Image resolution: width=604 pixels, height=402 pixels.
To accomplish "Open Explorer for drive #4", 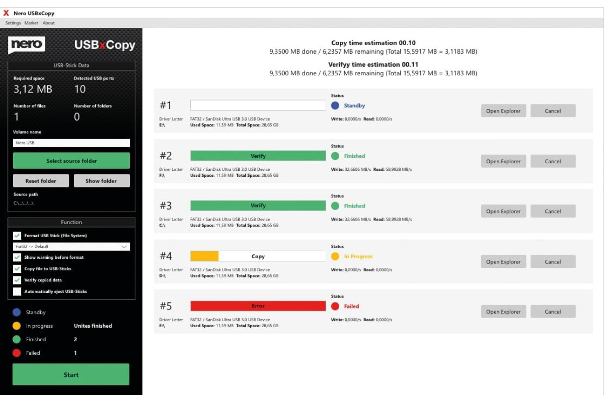I will [503, 261].
